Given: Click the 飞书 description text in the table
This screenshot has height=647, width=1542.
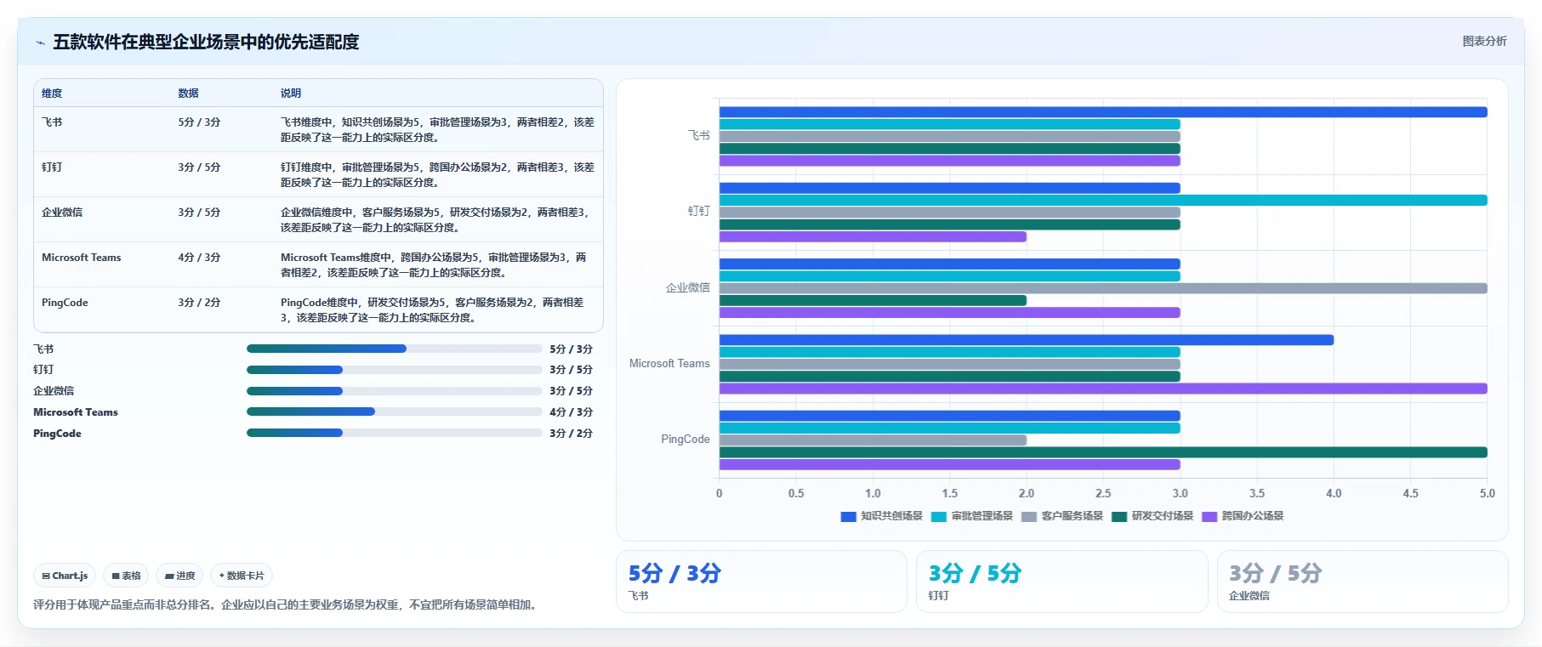Looking at the screenshot, I should point(437,130).
